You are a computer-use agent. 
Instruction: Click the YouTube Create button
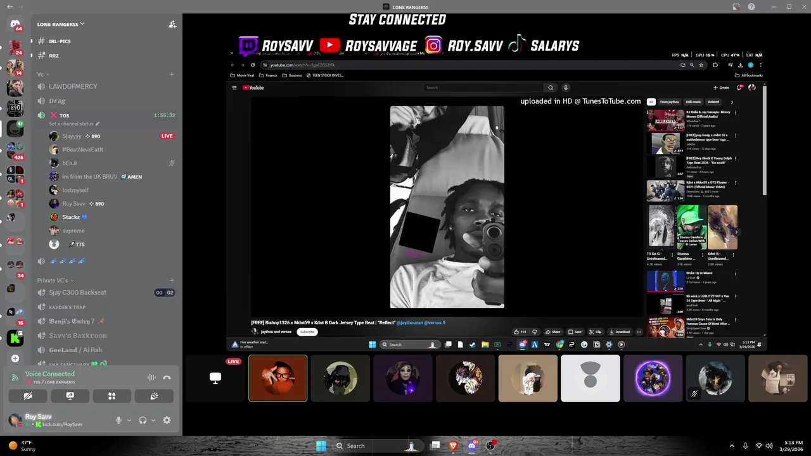tap(721, 87)
